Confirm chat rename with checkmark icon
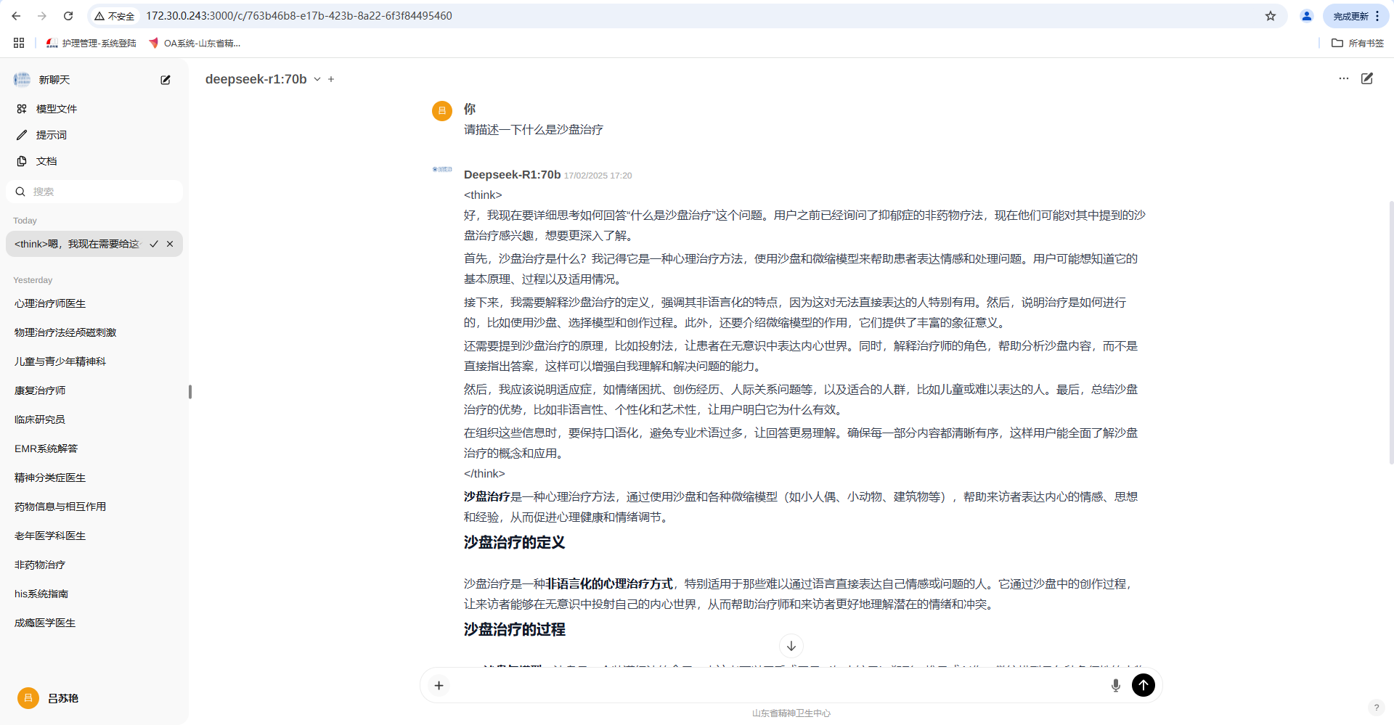This screenshot has width=1394, height=725. pyautogui.click(x=154, y=244)
